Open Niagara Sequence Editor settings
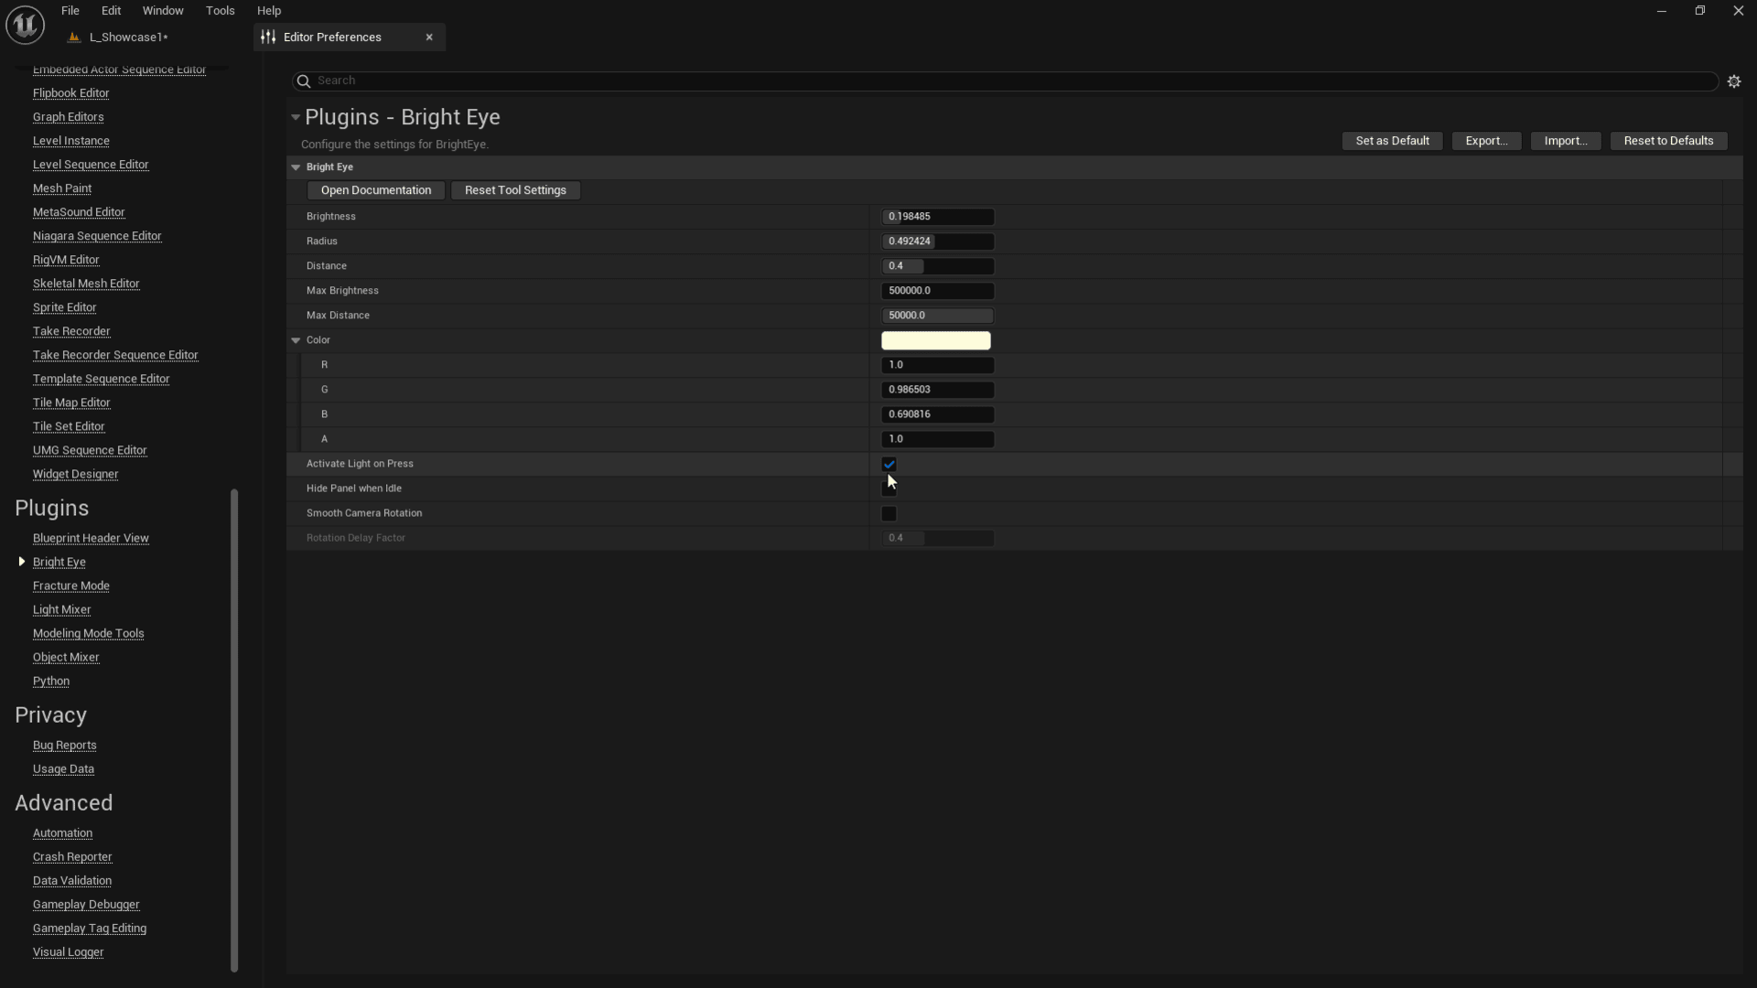 tap(97, 236)
